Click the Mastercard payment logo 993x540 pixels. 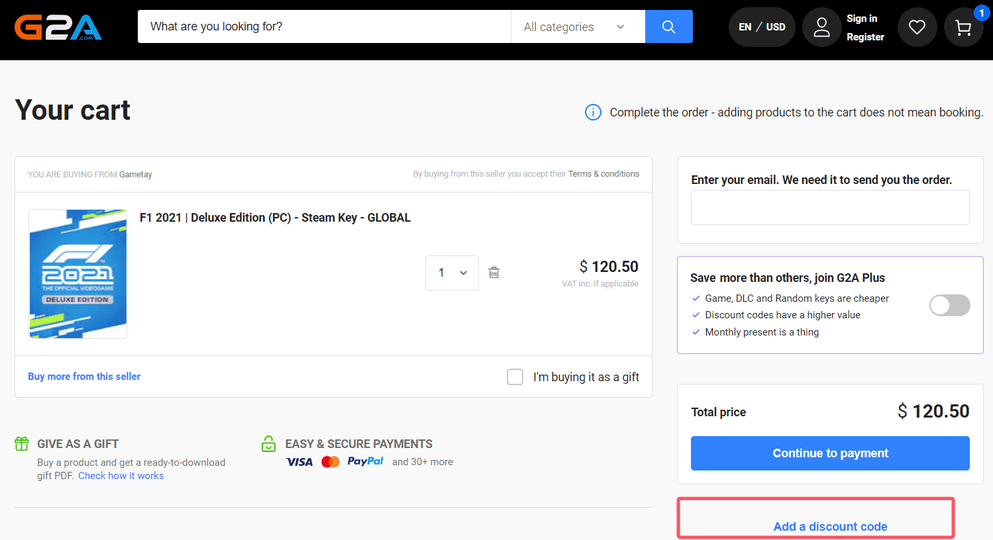tap(331, 462)
